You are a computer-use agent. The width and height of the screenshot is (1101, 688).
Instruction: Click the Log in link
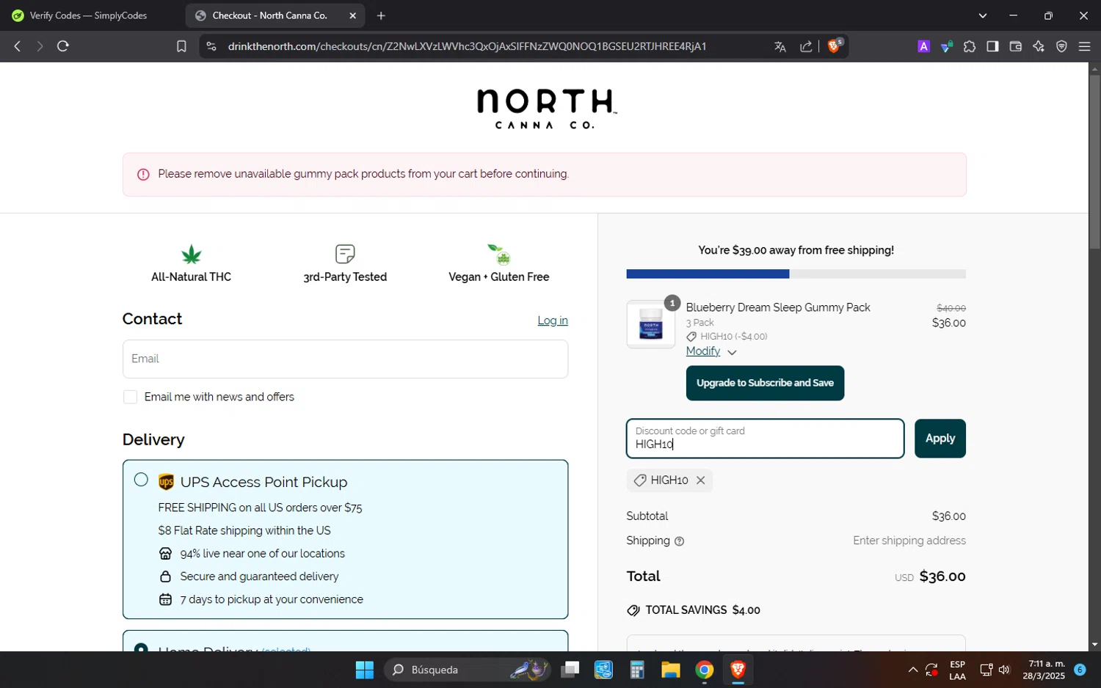[x=553, y=321]
